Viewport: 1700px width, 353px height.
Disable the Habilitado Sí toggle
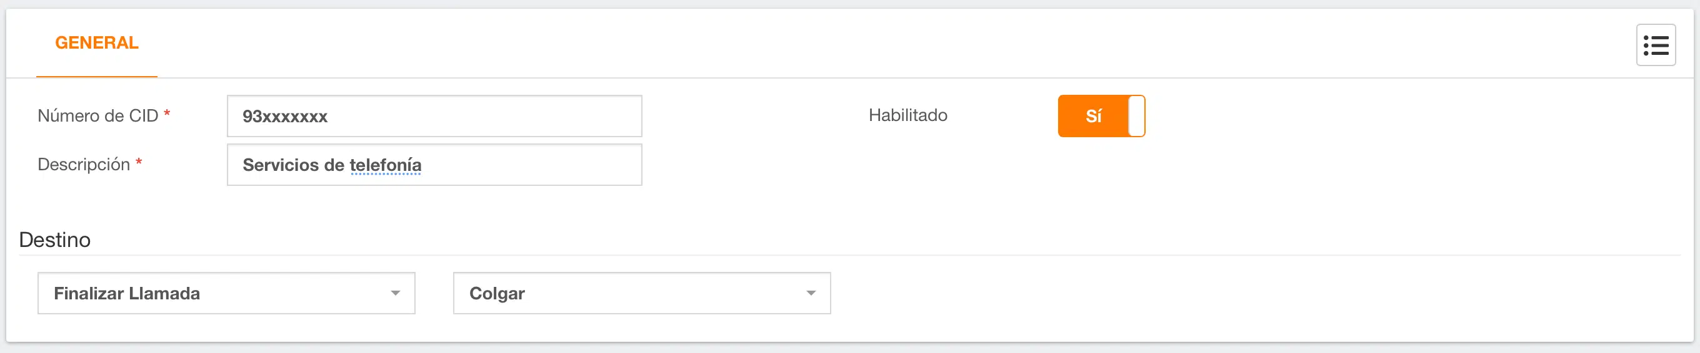1101,116
